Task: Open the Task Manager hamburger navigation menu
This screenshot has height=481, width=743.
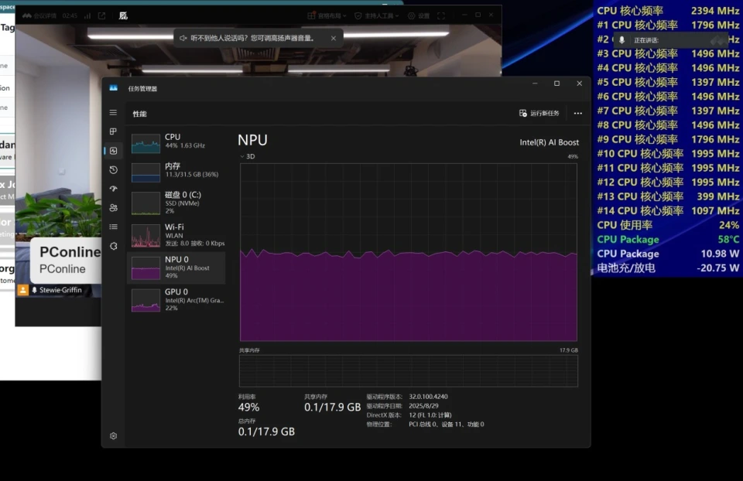Action: [113, 113]
